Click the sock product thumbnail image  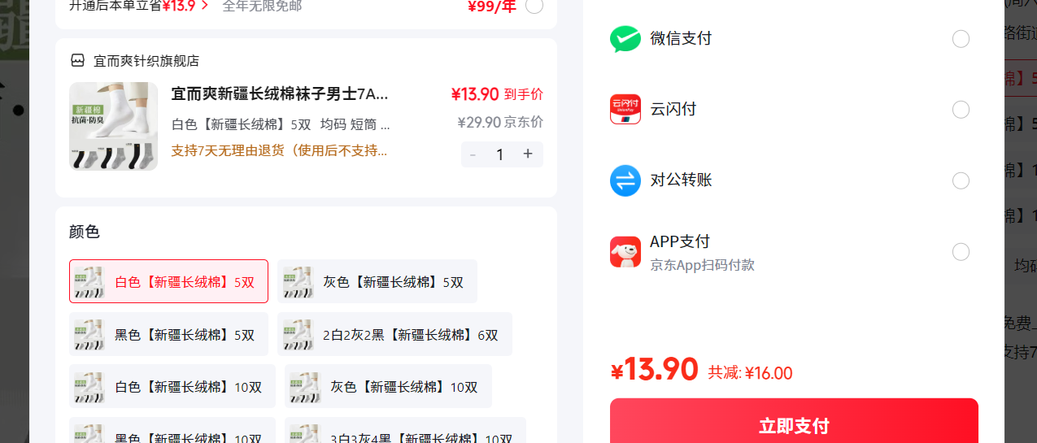click(113, 126)
